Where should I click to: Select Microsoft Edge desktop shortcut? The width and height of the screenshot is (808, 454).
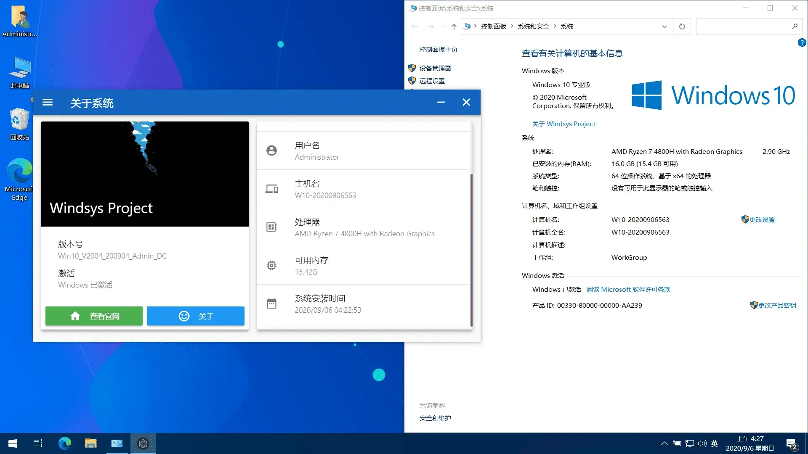pos(19,179)
